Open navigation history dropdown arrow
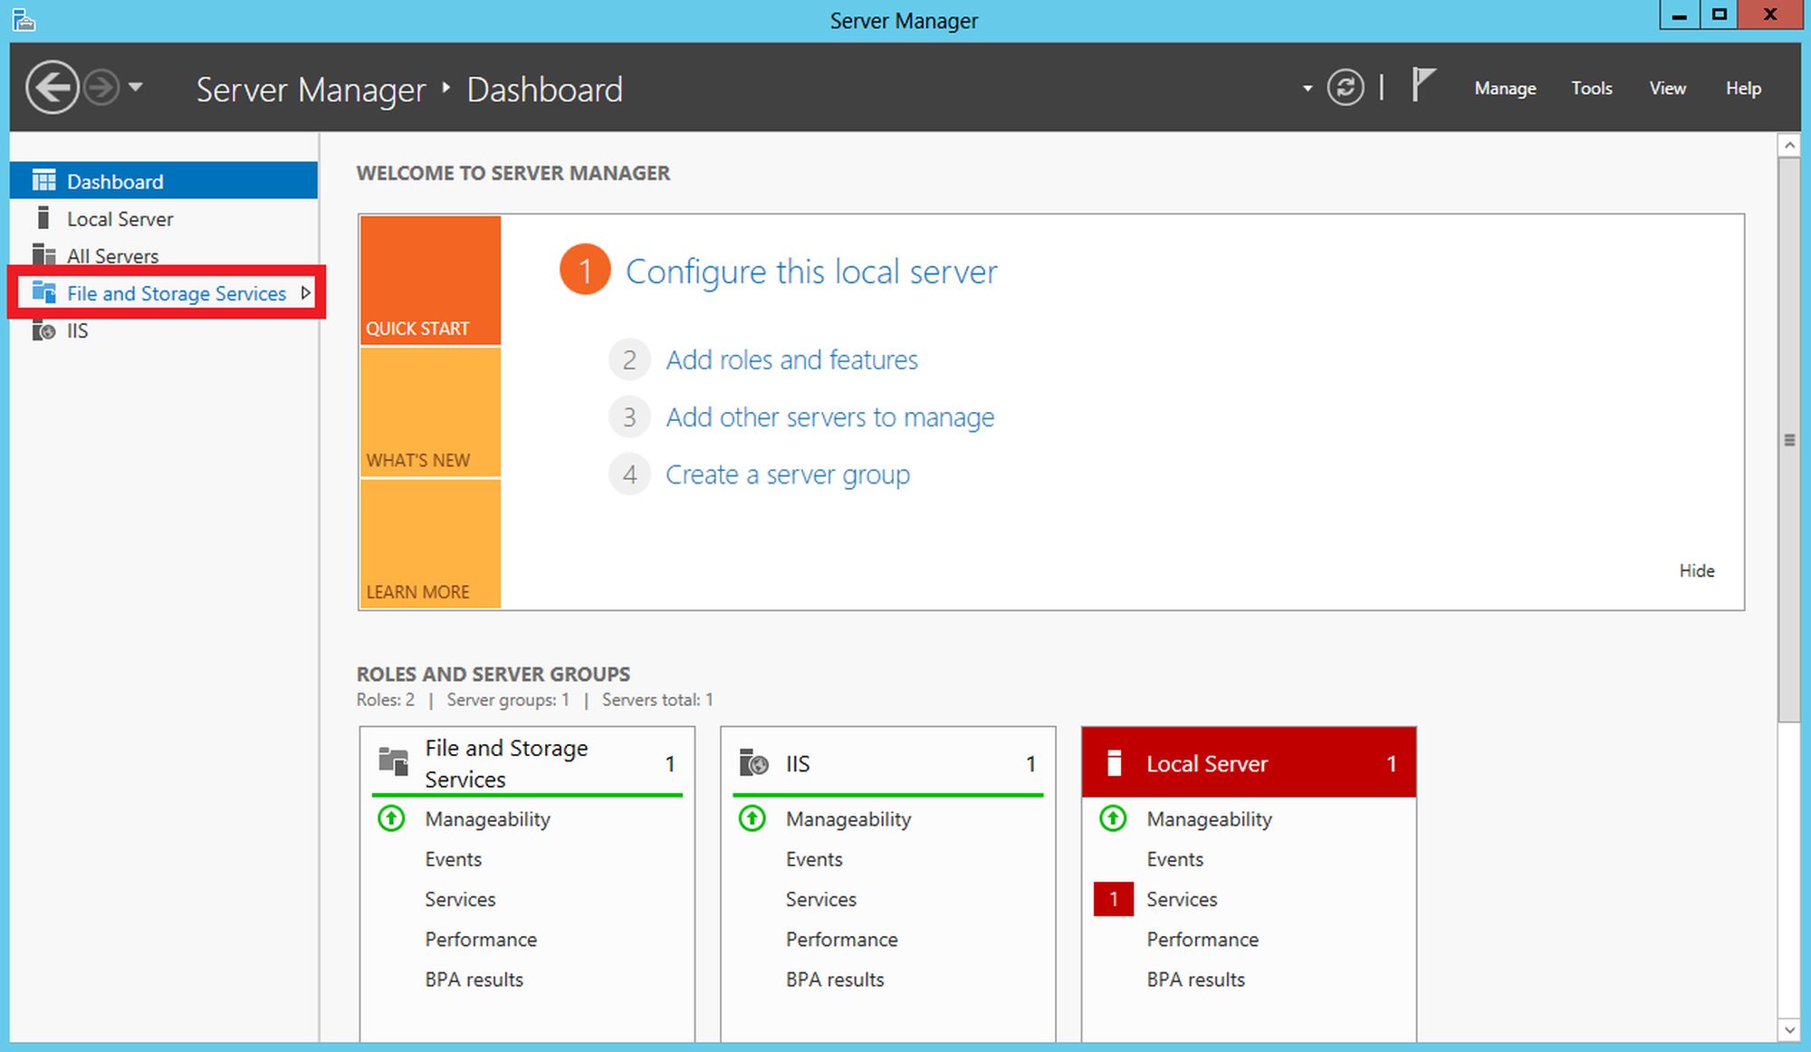This screenshot has width=1811, height=1052. tap(136, 88)
